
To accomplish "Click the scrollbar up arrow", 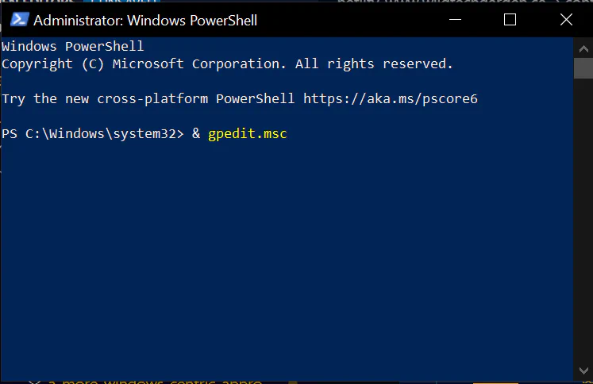I will click(x=581, y=45).
